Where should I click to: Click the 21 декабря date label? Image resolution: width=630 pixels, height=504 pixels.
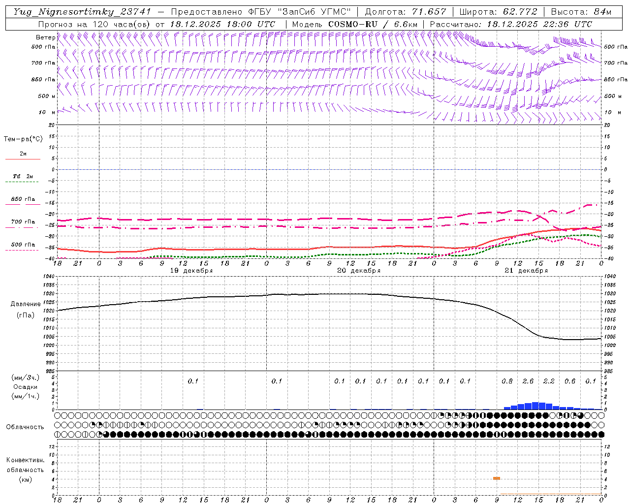coord(526,271)
